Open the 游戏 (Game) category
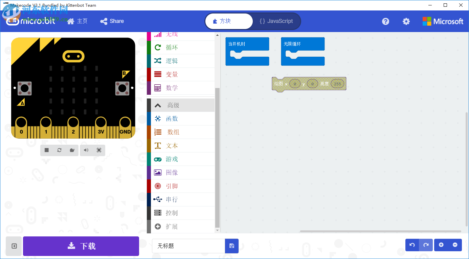 click(171, 159)
